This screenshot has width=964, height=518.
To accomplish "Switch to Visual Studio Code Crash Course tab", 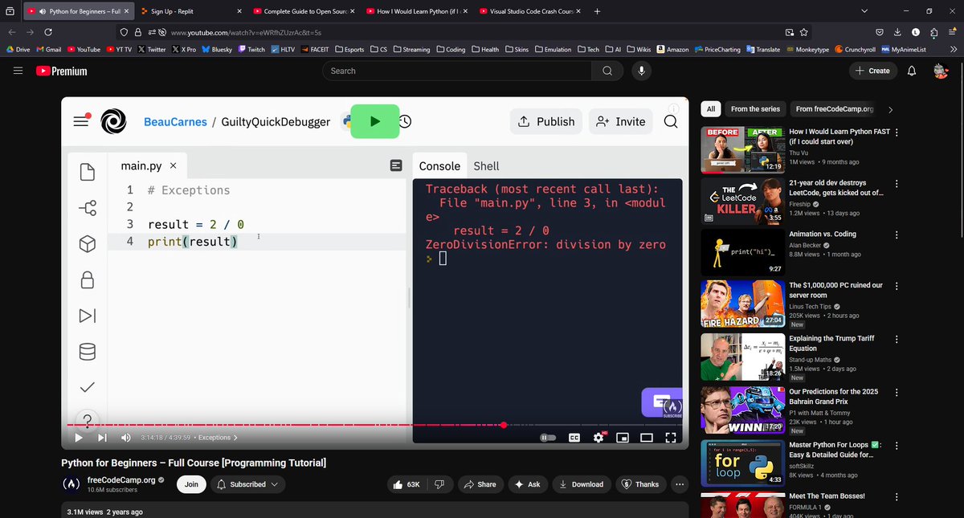I will [x=529, y=11].
